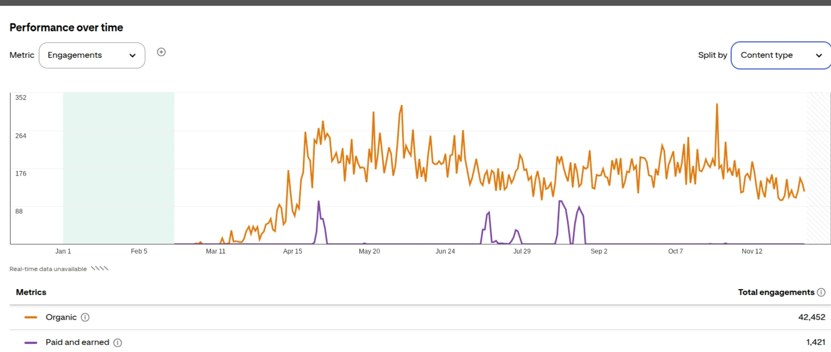Click the hatched real-time data unavailable icon
Screen dimensions: 831x352
[99, 268]
